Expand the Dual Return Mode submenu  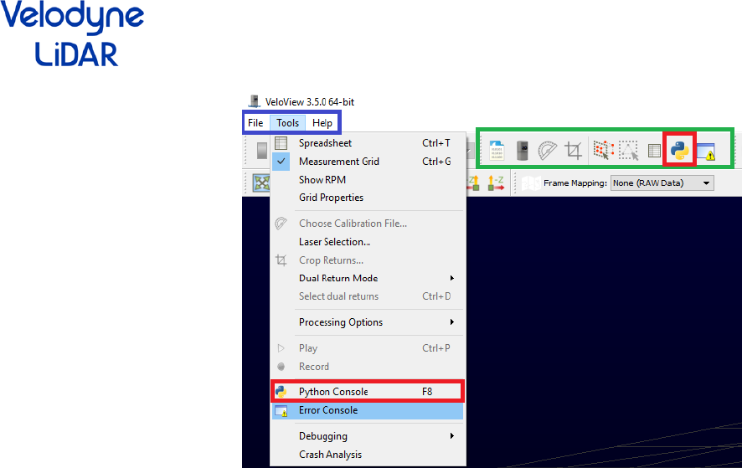[x=368, y=278]
